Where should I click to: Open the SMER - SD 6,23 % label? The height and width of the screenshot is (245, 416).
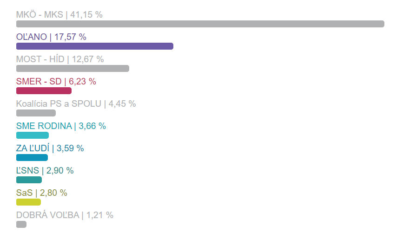point(56,81)
